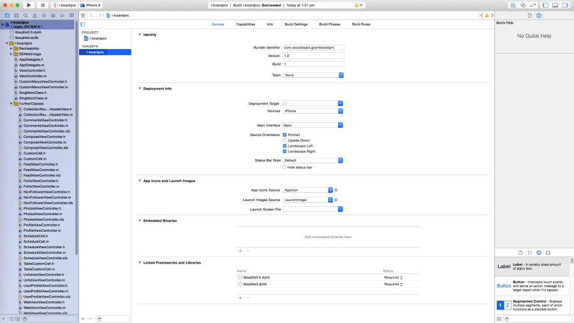Screen dimensions: 574x323
Task: Open the Breakpoint navigator icon
Action: tap(63, 15)
